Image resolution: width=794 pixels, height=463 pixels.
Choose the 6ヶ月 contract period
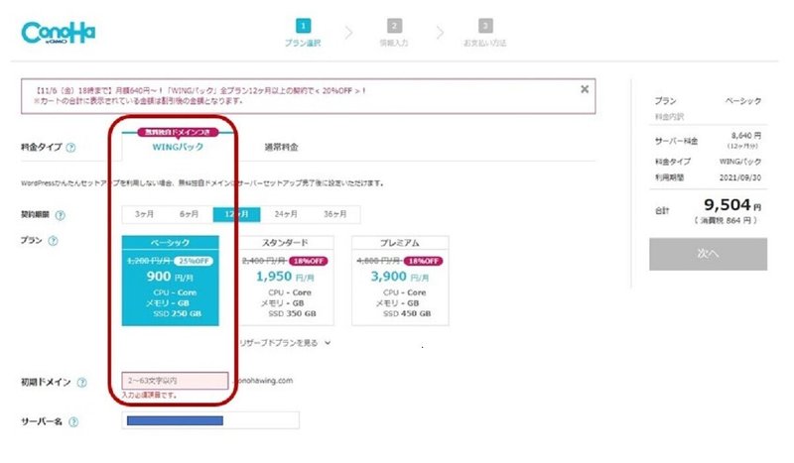tap(189, 214)
